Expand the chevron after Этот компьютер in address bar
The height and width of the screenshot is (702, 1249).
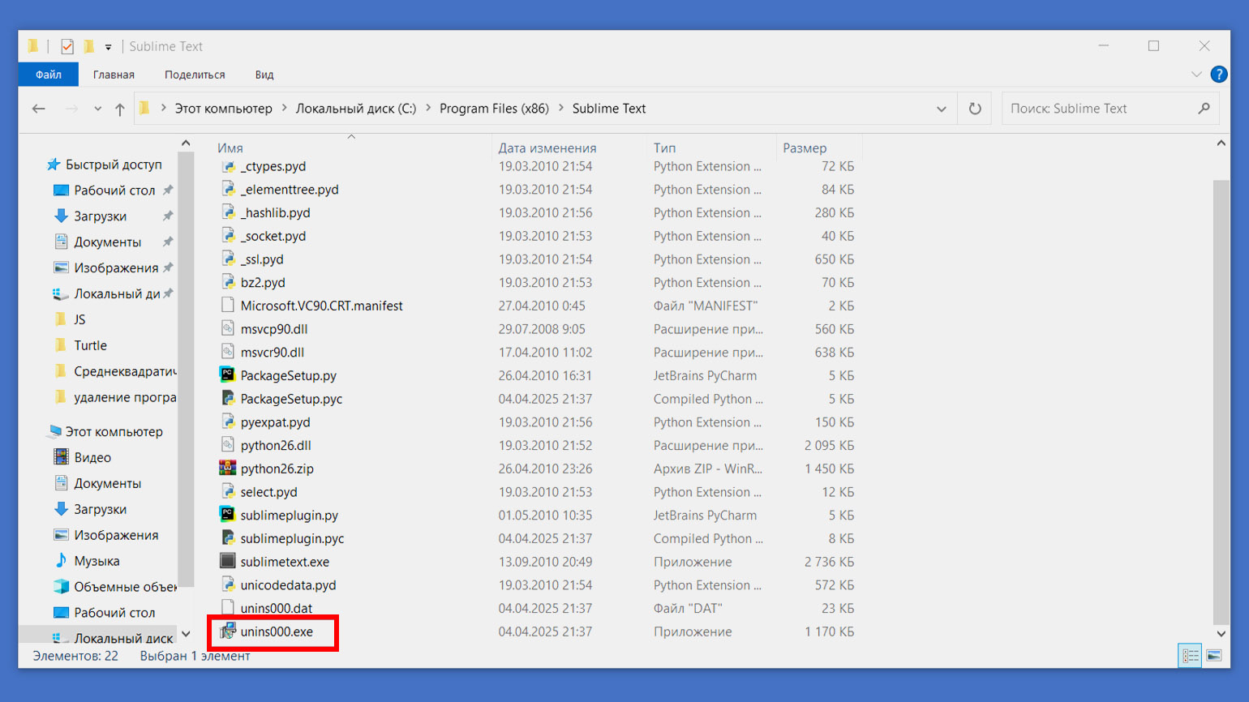(285, 109)
